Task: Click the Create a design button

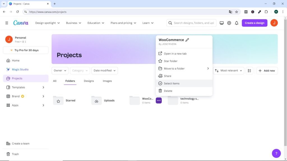Action: click(x=254, y=23)
